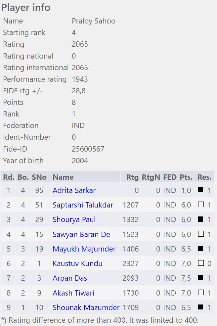217x326 pixels.
Task: Open Mayukh Majumder's player info
Action: click(84, 249)
